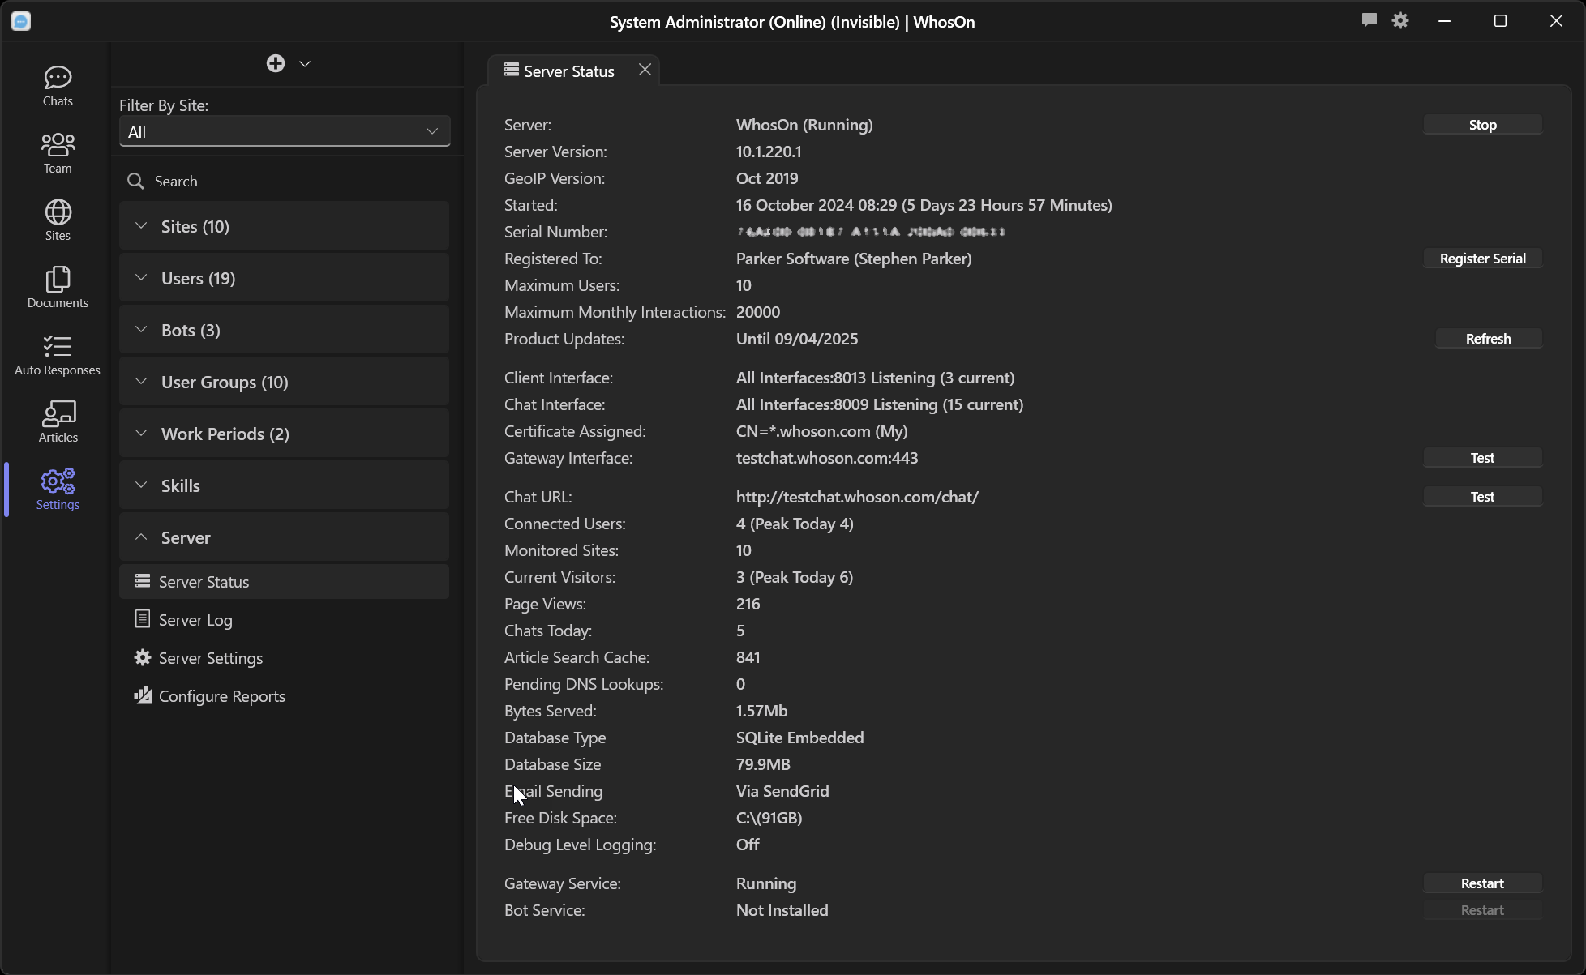This screenshot has height=975, width=1586.
Task: Open the Filter By Site dropdown
Action: point(285,131)
